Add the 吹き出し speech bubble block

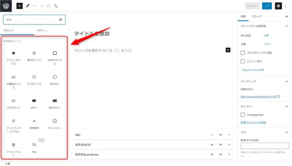coord(55,79)
